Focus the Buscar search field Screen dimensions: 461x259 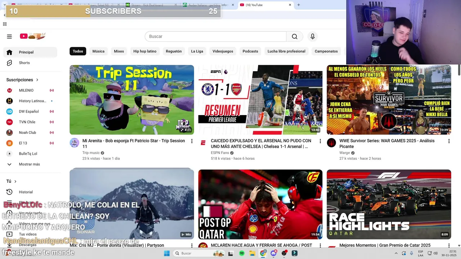[x=215, y=36]
